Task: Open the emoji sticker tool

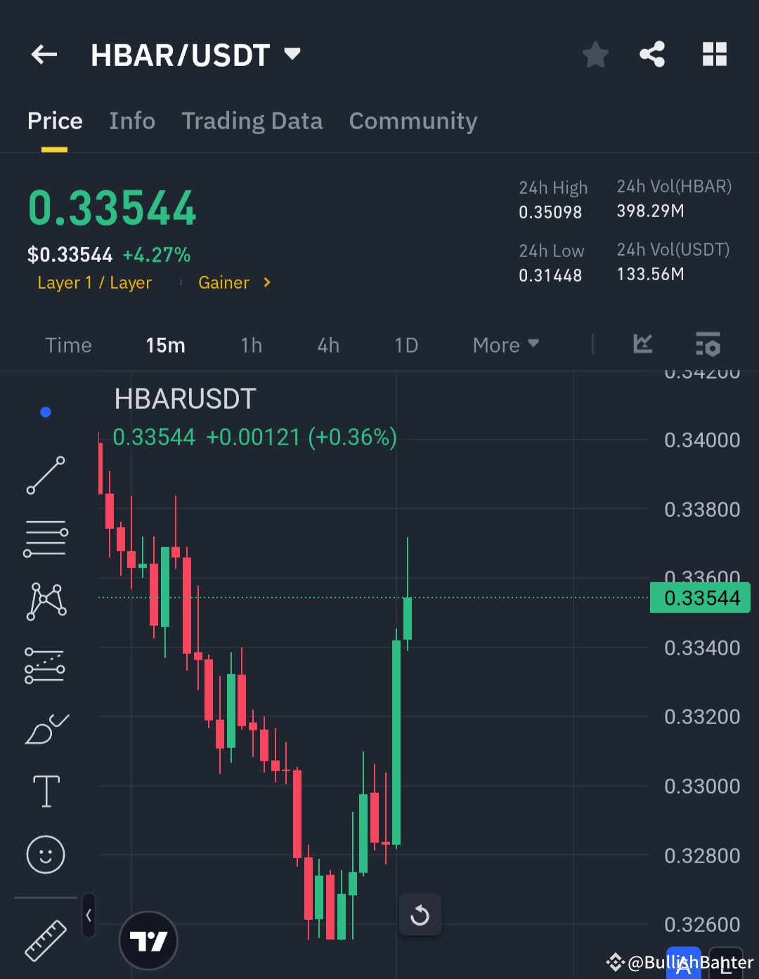Action: pos(46,855)
